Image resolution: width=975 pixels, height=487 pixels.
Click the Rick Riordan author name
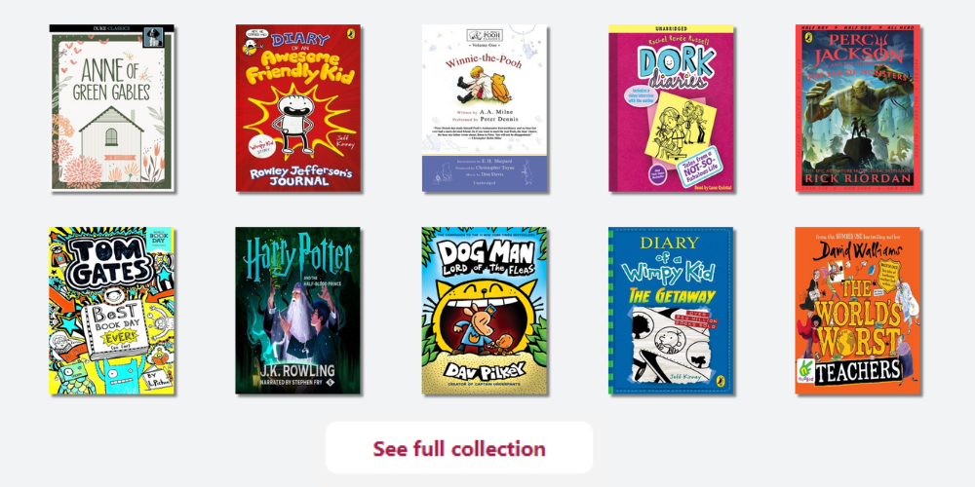(857, 180)
